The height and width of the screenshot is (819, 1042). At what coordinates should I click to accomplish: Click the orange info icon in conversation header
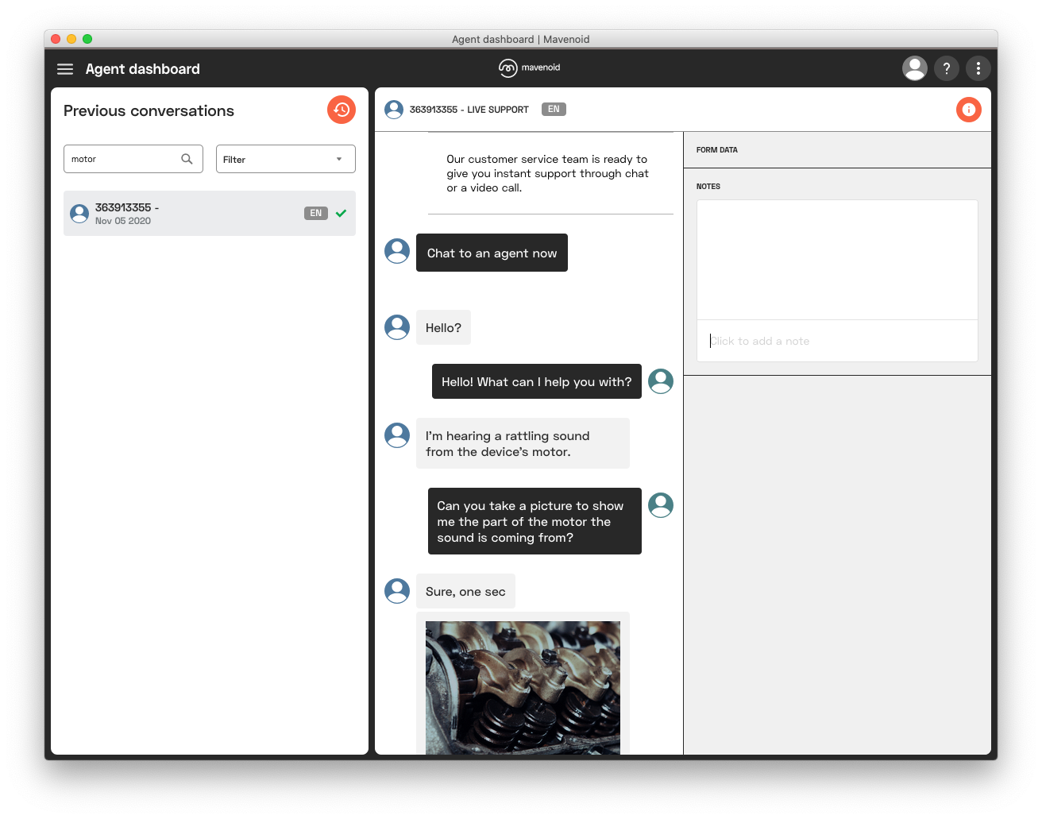(968, 110)
